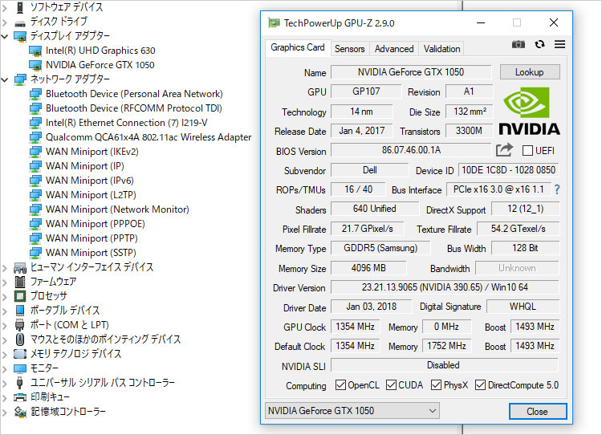This screenshot has height=435, width=602.
Task: Click the Close button in GPU-Z
Action: [537, 411]
